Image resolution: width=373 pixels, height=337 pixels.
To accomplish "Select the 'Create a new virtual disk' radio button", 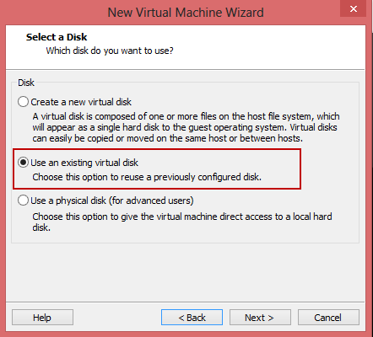I will click(x=23, y=102).
